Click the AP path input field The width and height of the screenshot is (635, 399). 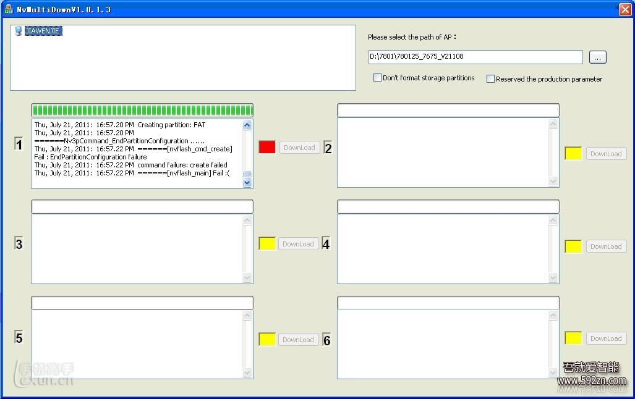click(475, 57)
